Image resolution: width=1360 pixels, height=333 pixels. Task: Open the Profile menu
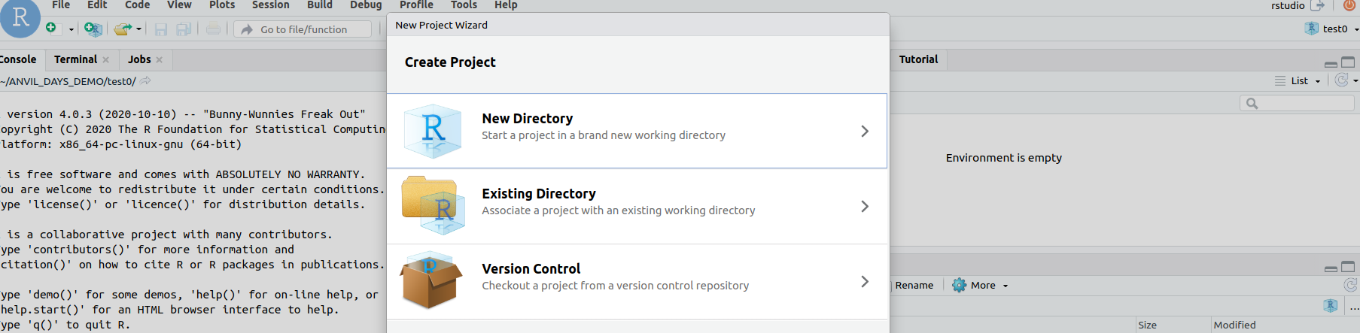[x=416, y=5]
